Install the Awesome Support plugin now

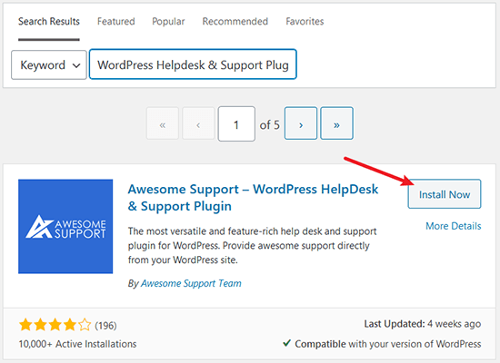tap(445, 194)
